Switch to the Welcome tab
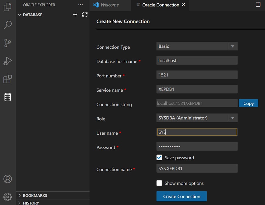Screen dimensions: 265x205 [x=109, y=5]
